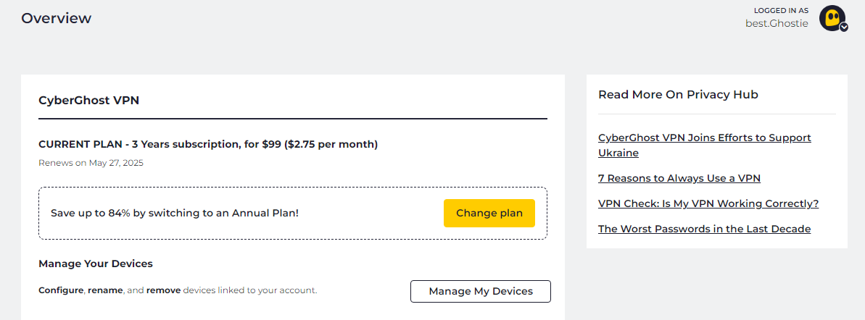This screenshot has height=320, width=865.
Task: Click the Renews on May 27, 2025 text
Action: 91,163
